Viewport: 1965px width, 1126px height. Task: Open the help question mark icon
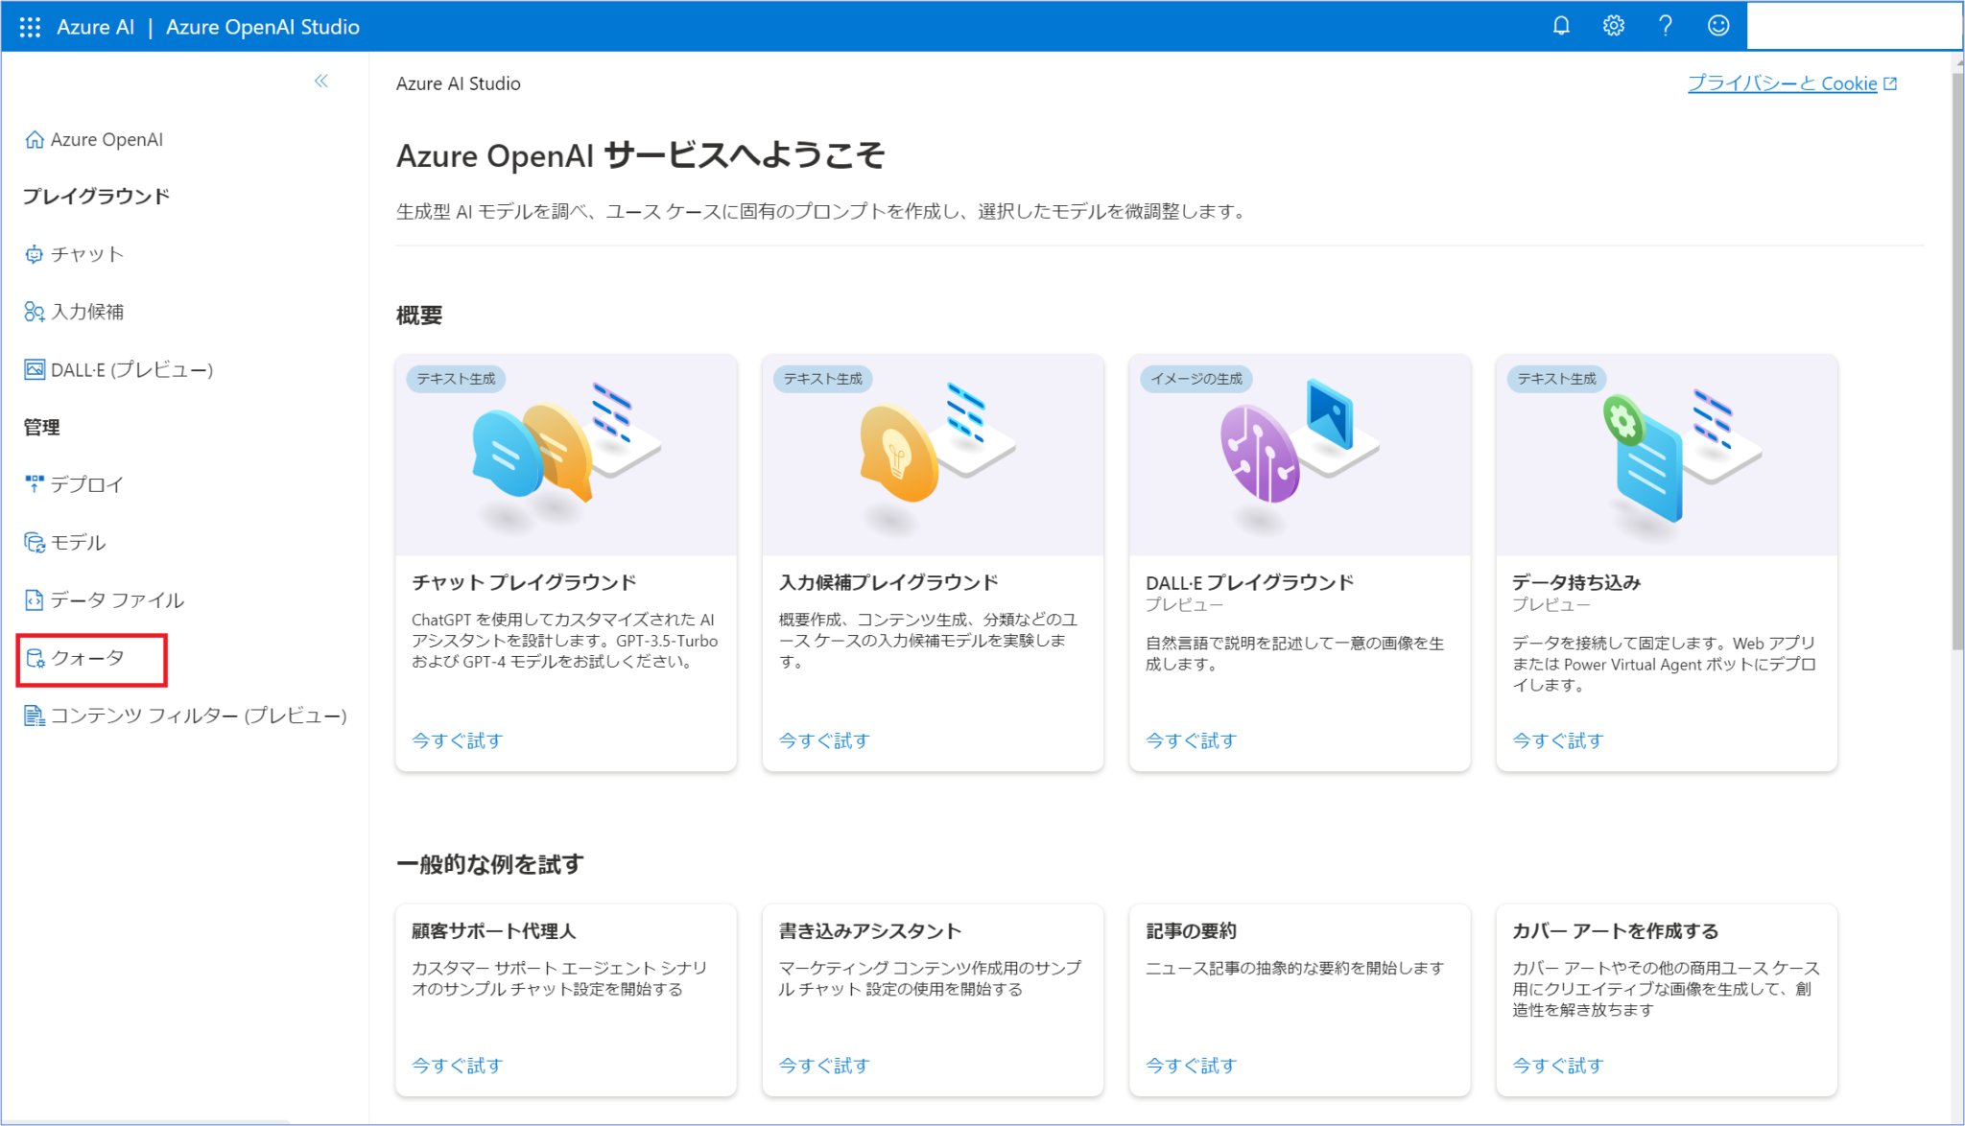coord(1666,26)
